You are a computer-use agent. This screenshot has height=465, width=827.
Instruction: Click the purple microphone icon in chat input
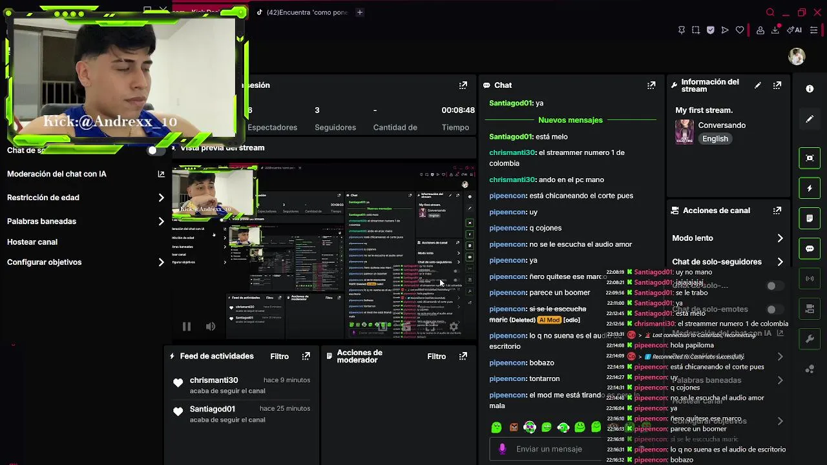pos(503,449)
